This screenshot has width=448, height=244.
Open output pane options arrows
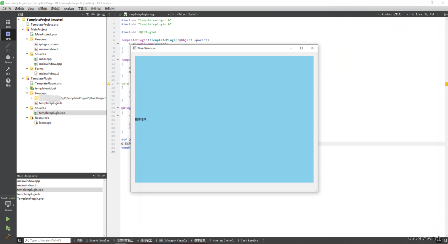[263, 240]
